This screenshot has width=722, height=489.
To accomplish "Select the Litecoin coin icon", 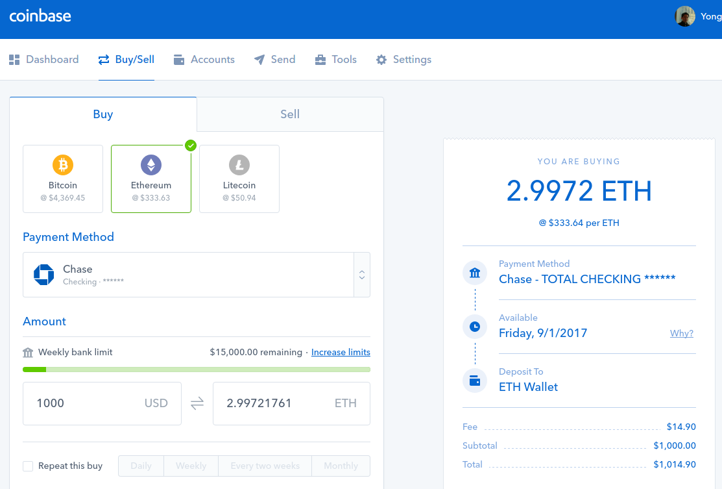I will pos(239,164).
